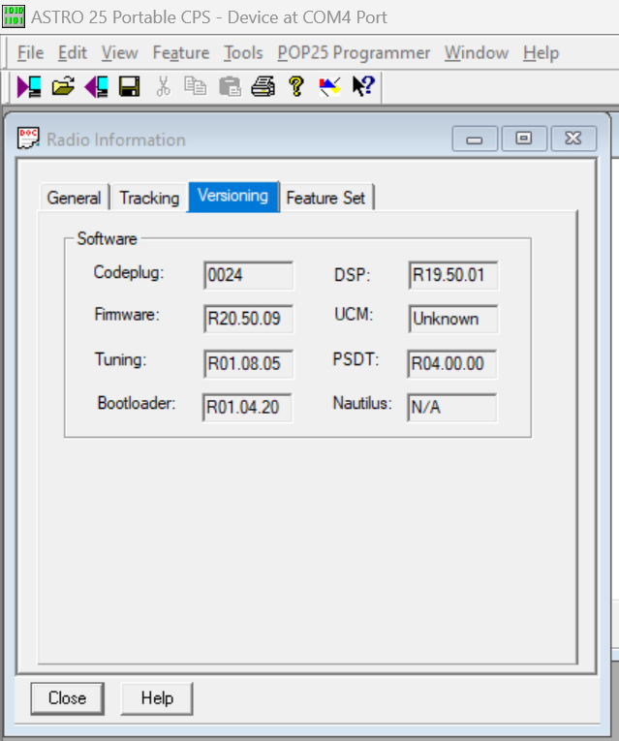
Task: Minimize the Radio Information window
Action: click(x=475, y=139)
